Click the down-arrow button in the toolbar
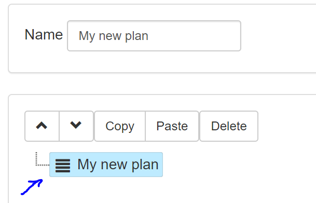316x203 pixels. tap(76, 126)
